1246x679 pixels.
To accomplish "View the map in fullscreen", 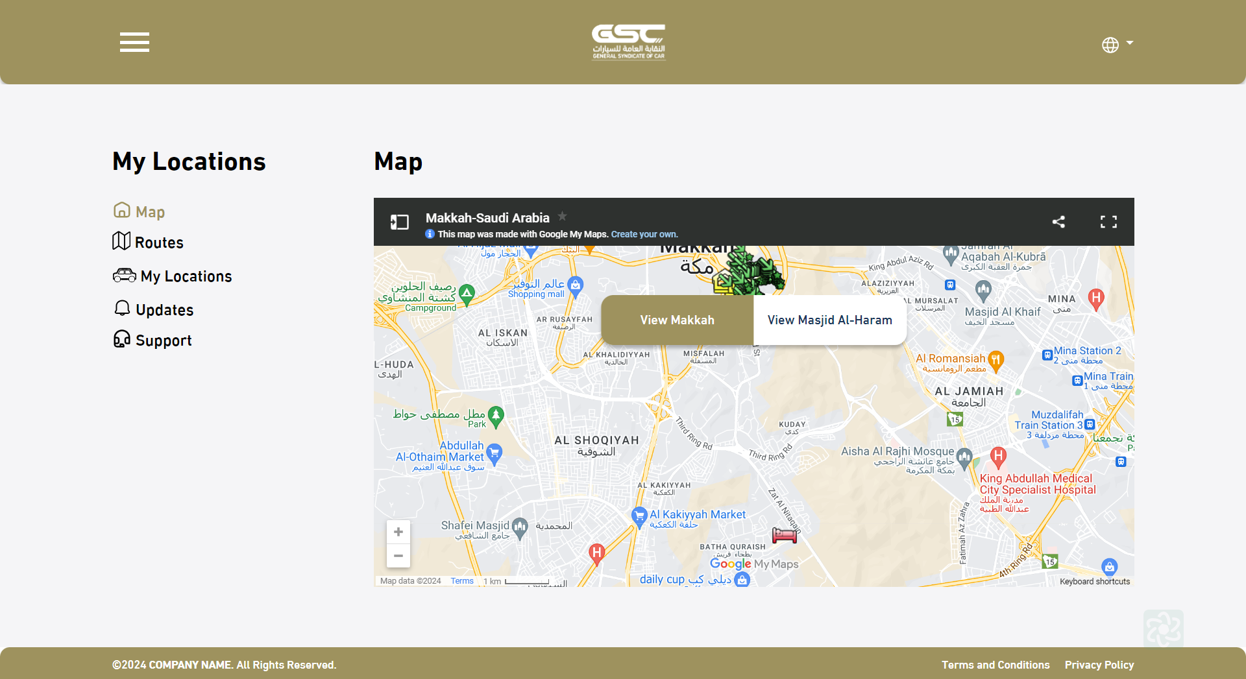I will 1108,222.
